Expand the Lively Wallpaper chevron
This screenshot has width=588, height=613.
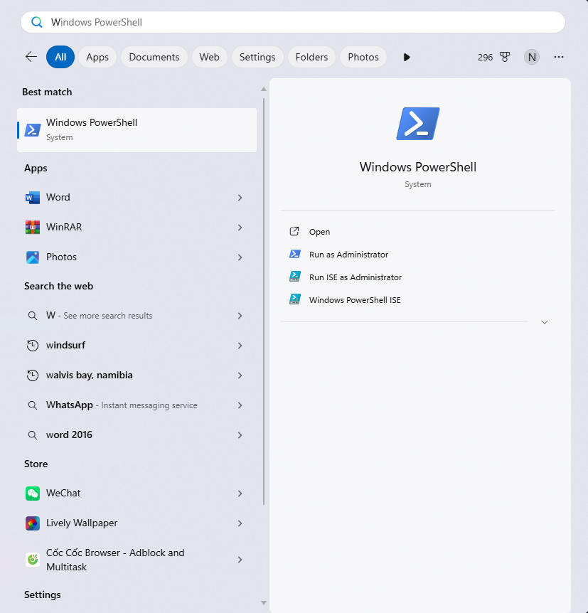click(x=240, y=523)
